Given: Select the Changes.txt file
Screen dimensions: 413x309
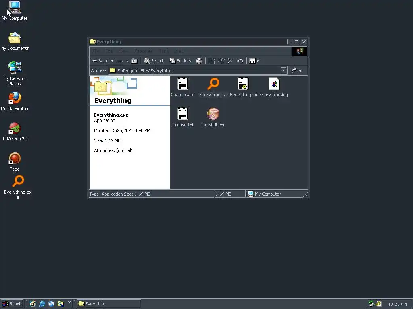Looking at the screenshot, I should [x=183, y=87].
